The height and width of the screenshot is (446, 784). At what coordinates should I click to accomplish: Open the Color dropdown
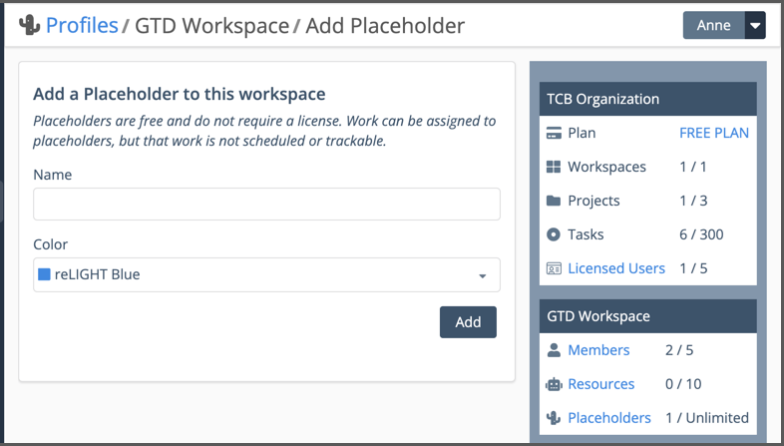[x=266, y=274]
